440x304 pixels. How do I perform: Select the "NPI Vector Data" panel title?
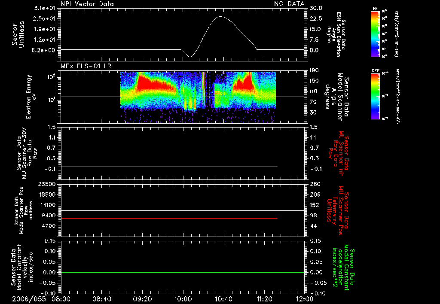pyautogui.click(x=87, y=4)
